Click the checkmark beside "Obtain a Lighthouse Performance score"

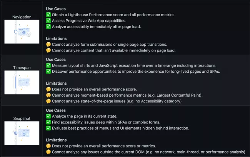click(48, 15)
